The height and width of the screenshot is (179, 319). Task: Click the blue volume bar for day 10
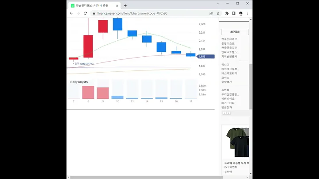point(117,97)
